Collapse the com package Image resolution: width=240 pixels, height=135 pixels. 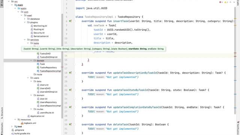18,12
